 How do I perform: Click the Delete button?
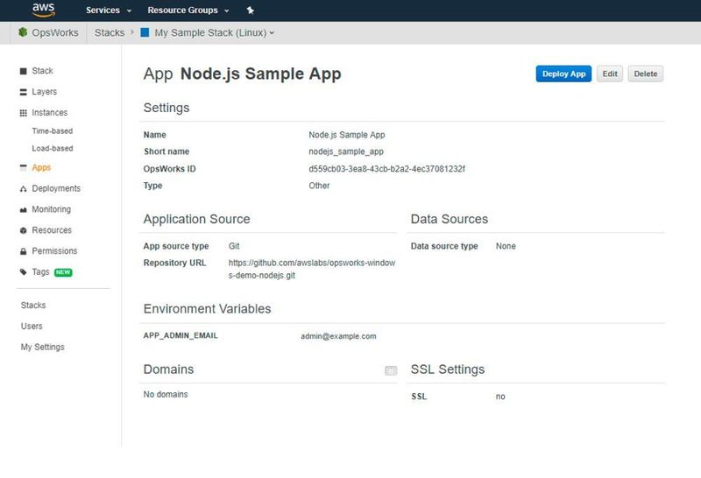(x=646, y=74)
